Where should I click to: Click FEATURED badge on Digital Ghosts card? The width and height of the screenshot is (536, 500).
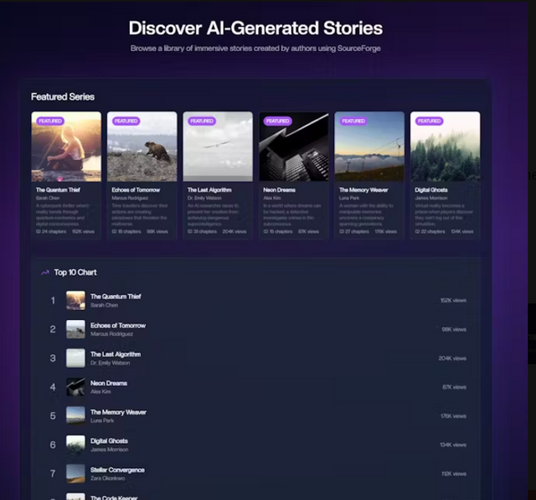pyautogui.click(x=430, y=121)
